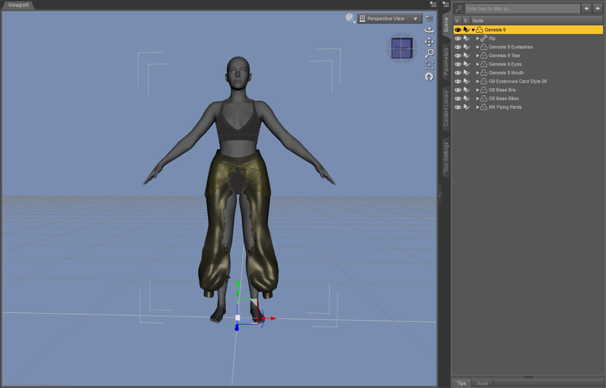Open the Scene pane options menu icon
The height and width of the screenshot is (388, 606).
coord(446,4)
